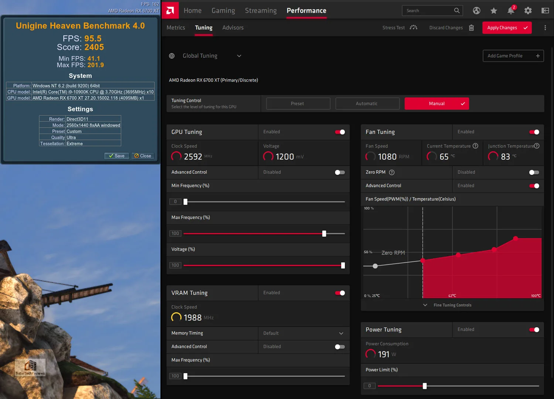Open notifications bell icon

pos(511,10)
